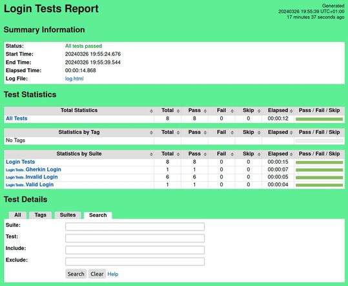Click elapsed 00:00:05 for Invalid Login
This screenshot has width=348, height=286.
278,177
